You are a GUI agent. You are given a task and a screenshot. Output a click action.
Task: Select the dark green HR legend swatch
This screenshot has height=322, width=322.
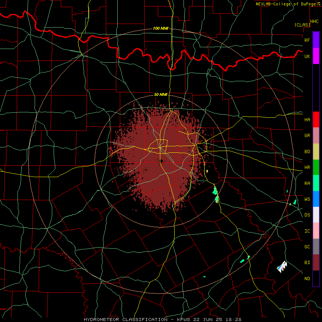316,167
